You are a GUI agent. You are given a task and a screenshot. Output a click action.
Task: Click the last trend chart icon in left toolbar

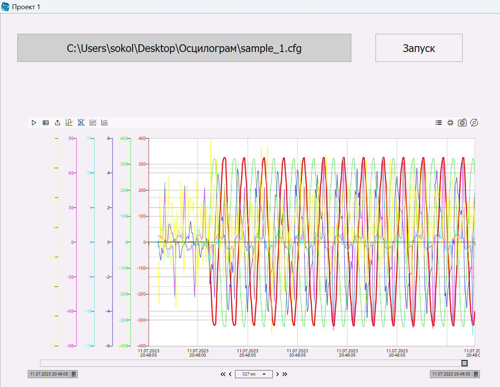pyautogui.click(x=104, y=122)
